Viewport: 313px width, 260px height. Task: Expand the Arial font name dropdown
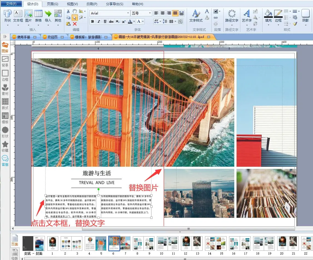pos(128,13)
